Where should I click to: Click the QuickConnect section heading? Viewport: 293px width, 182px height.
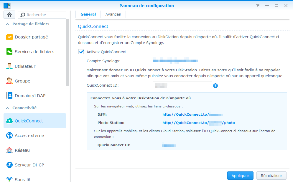pos(93,26)
